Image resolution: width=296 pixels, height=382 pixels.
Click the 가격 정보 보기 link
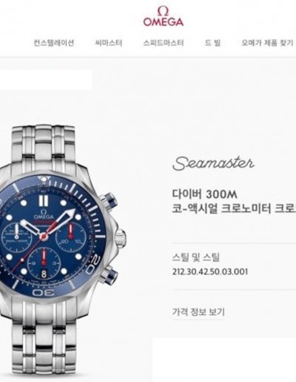tap(198, 312)
